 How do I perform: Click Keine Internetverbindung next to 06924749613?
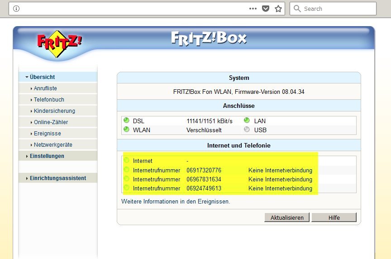tap(280, 188)
